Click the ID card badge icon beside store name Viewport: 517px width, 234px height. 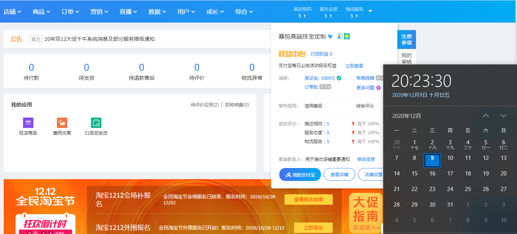pos(340,36)
